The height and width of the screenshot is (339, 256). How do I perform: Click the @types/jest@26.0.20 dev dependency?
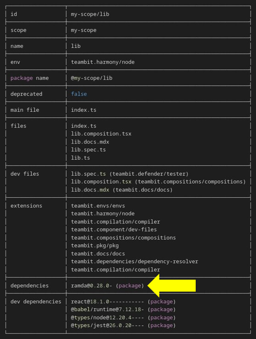click(x=123, y=325)
